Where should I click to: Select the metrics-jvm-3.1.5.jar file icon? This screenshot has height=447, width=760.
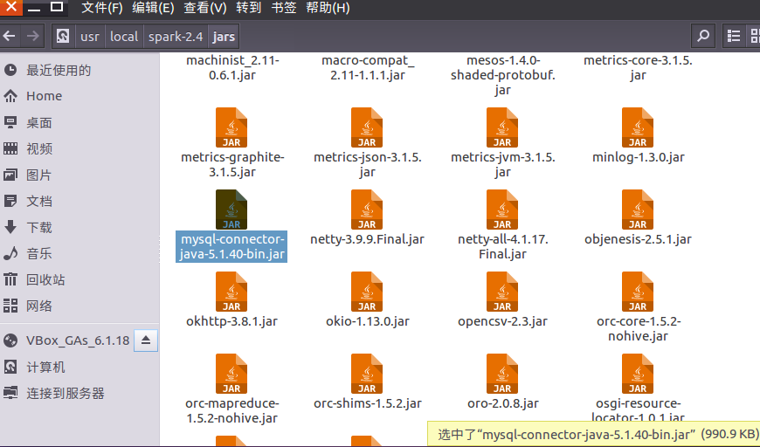(x=502, y=127)
